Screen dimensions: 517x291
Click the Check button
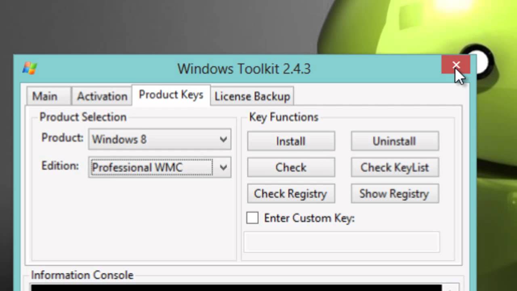pyautogui.click(x=291, y=167)
